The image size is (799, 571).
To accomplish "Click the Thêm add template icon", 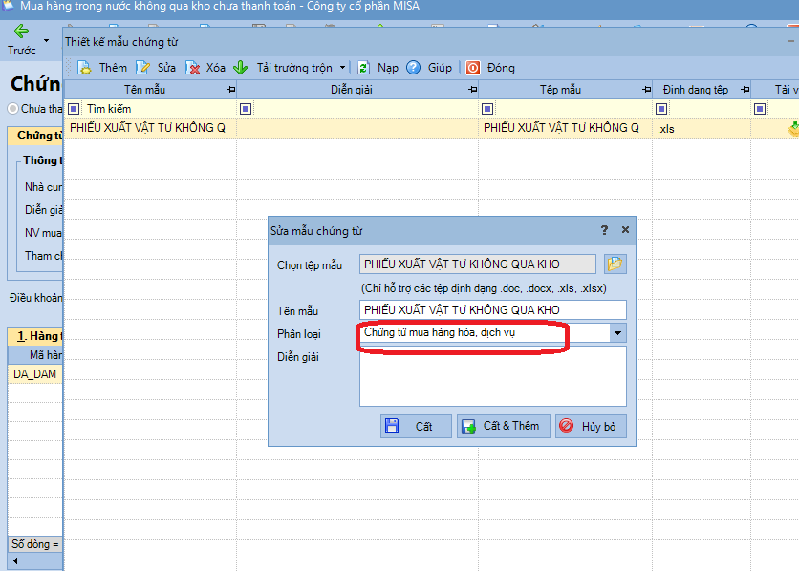I will (84, 68).
